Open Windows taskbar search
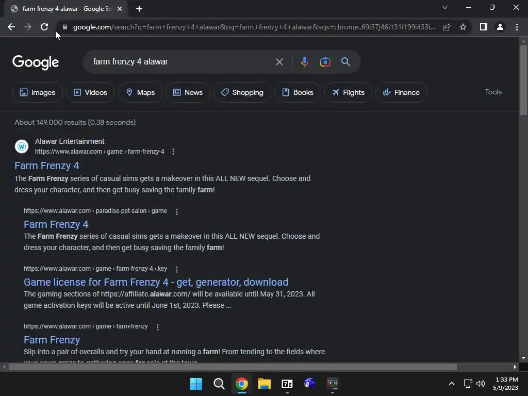 [219, 384]
